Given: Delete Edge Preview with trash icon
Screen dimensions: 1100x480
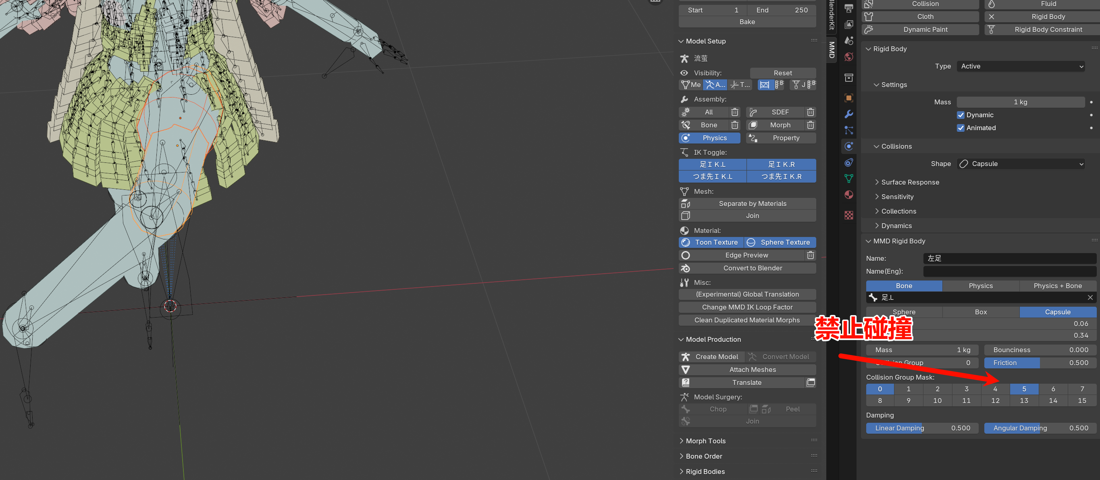Looking at the screenshot, I should 810,255.
